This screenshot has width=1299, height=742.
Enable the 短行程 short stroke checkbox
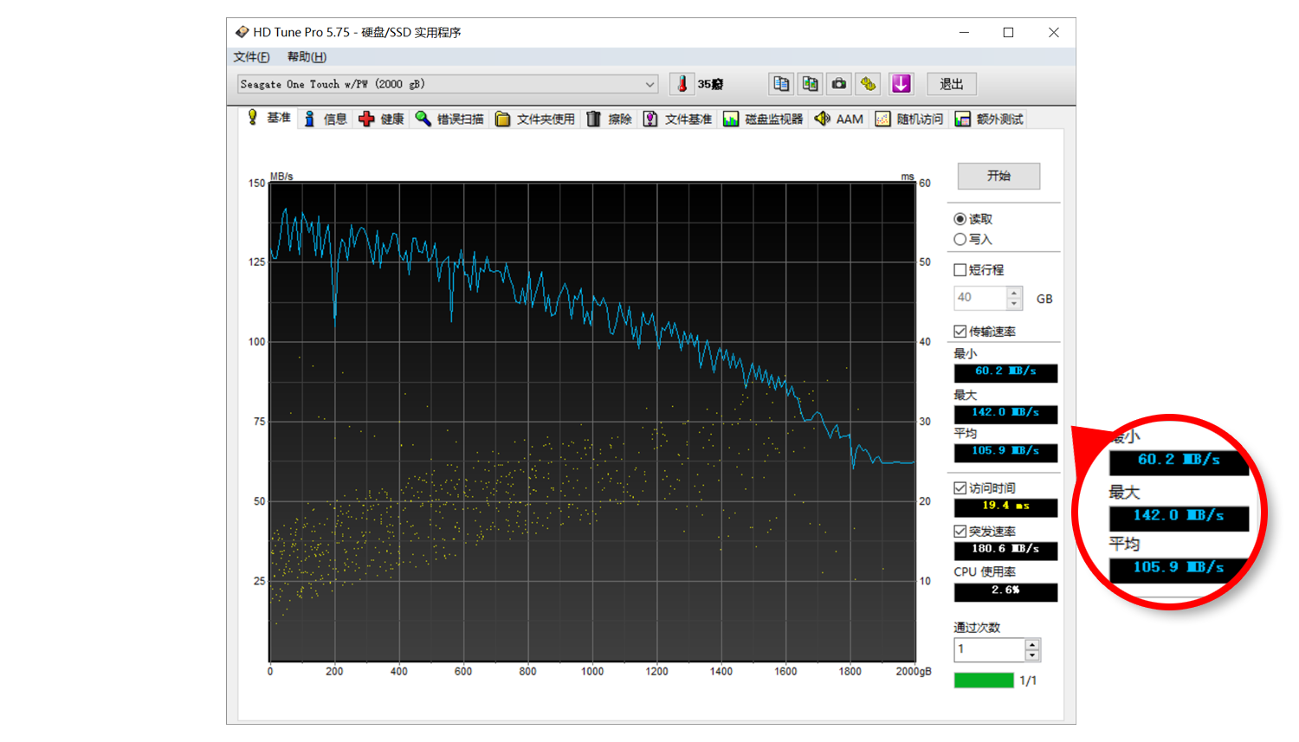[x=960, y=270]
